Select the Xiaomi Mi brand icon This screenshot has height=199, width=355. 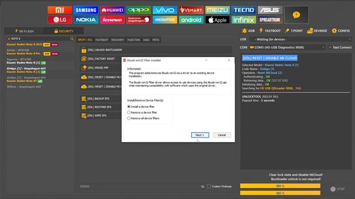click(60, 10)
